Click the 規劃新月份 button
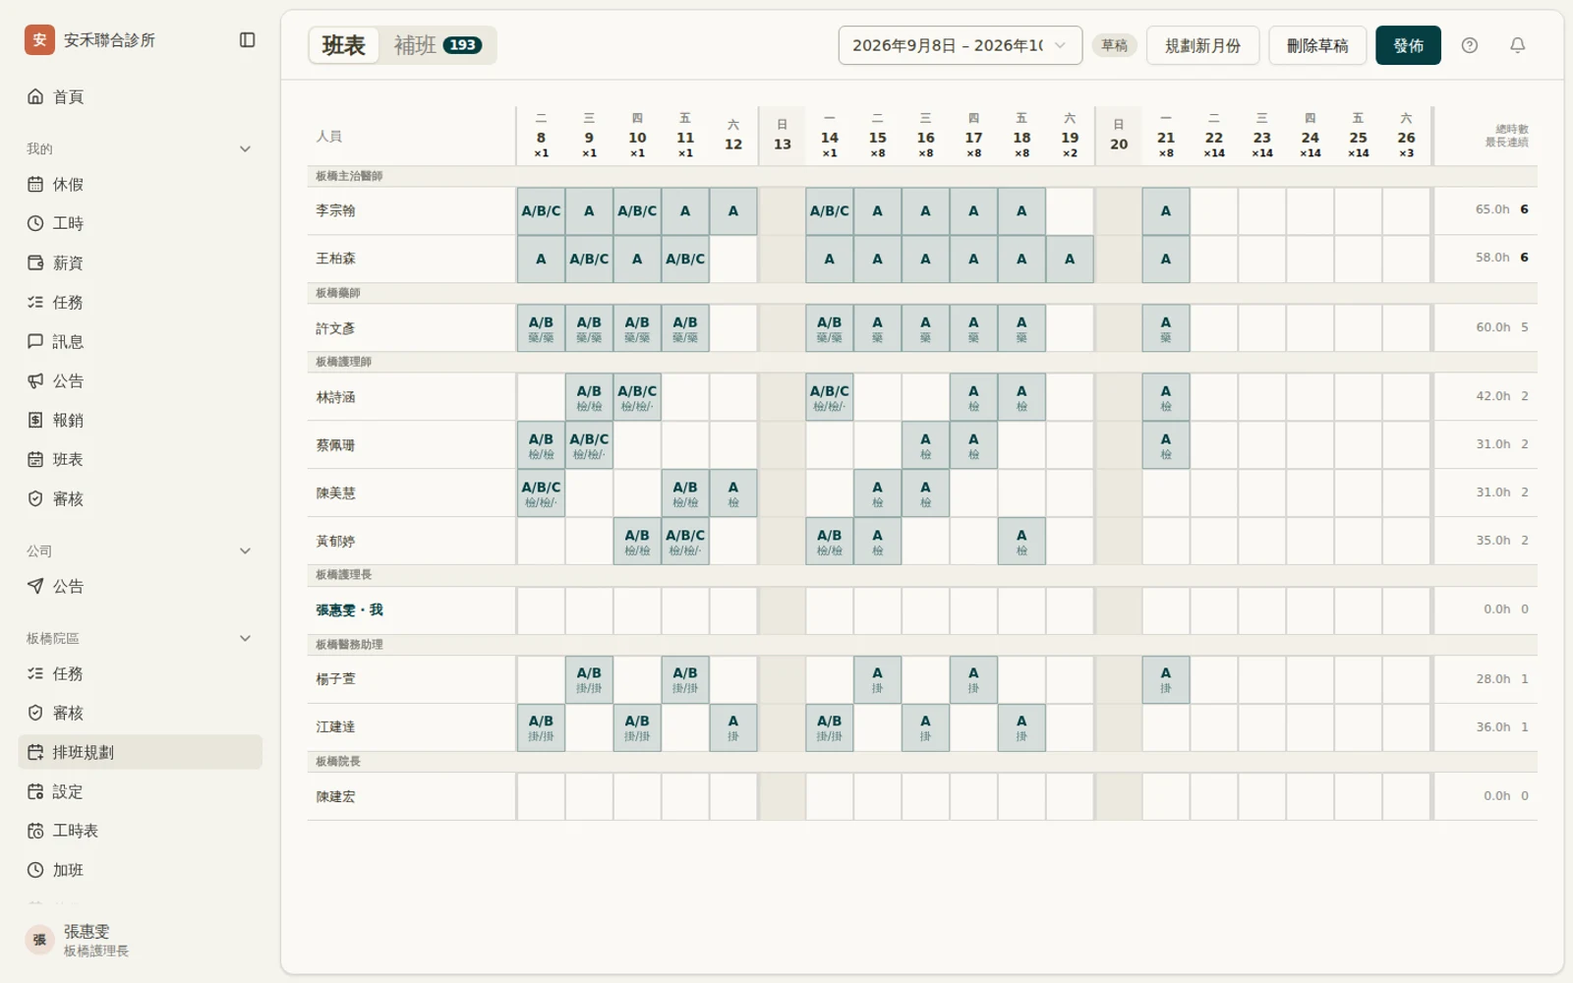The image size is (1573, 983). click(1202, 45)
